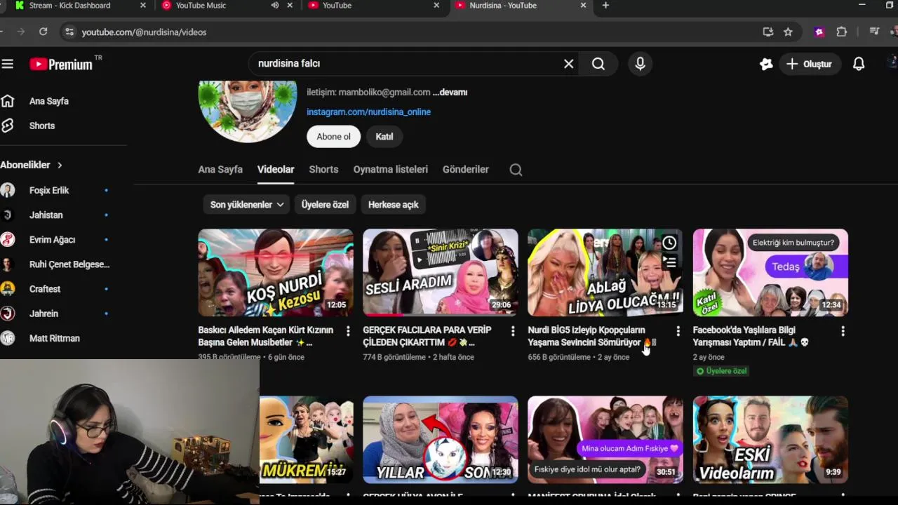Open a new browser tab

605,6
